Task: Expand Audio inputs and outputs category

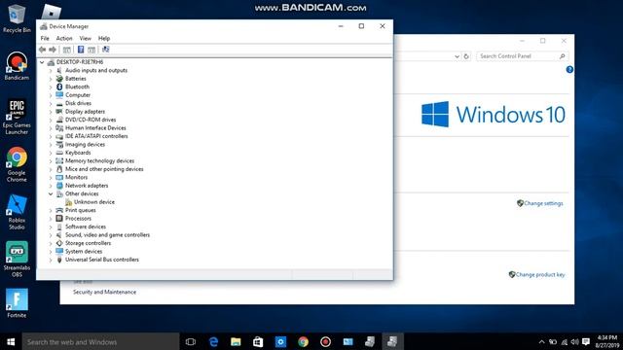Action: pos(51,71)
